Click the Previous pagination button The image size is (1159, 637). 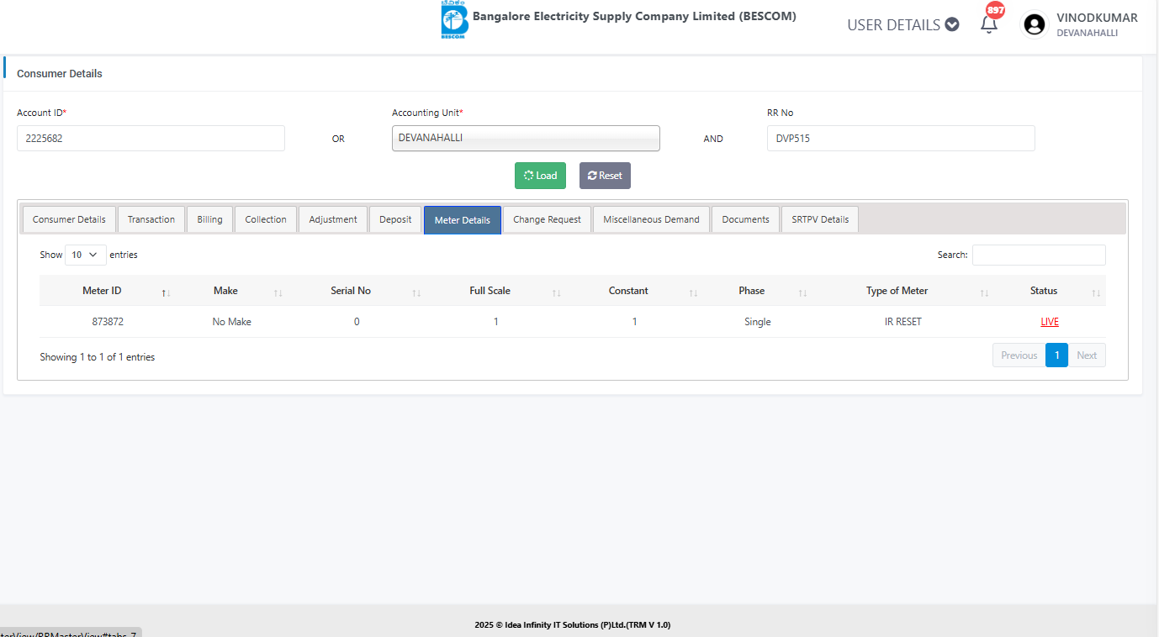(1019, 355)
